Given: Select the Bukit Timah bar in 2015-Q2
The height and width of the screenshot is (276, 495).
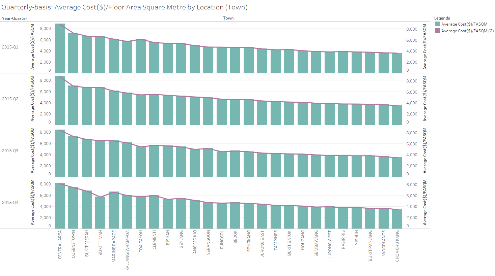Looking at the screenshot, I should 100,106.
